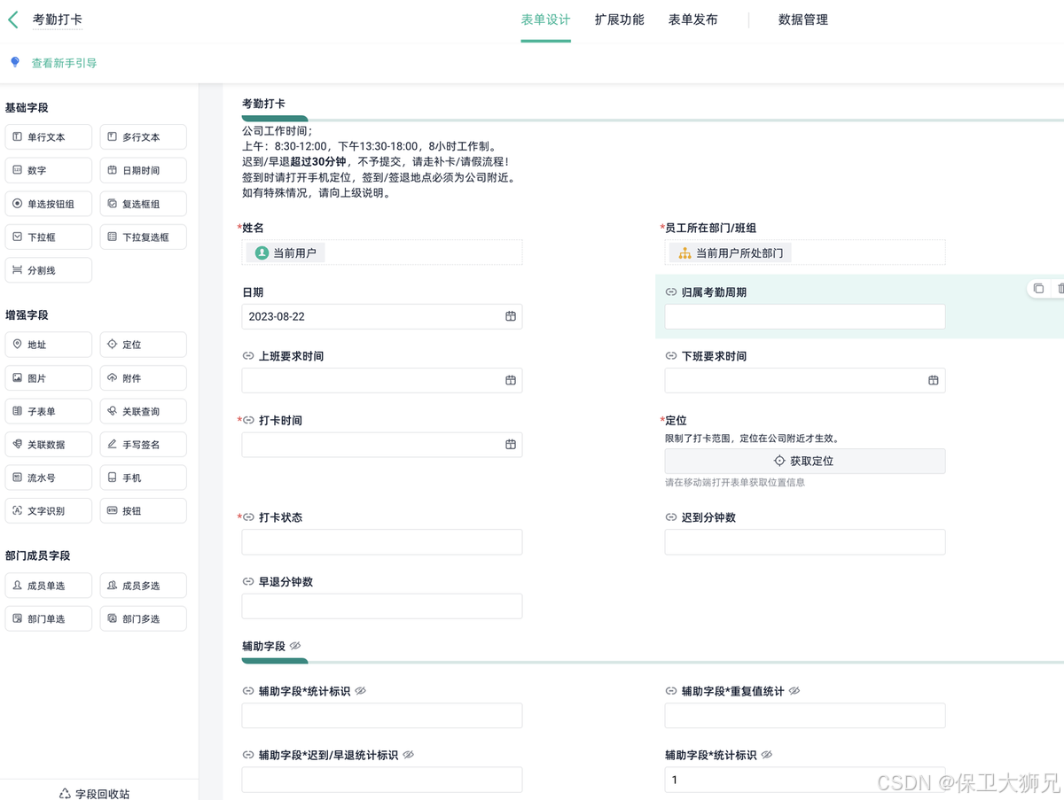Image resolution: width=1064 pixels, height=800 pixels.
Task: Copy the 归属考勤周期 field with duplicate icon
Action: click(1038, 288)
